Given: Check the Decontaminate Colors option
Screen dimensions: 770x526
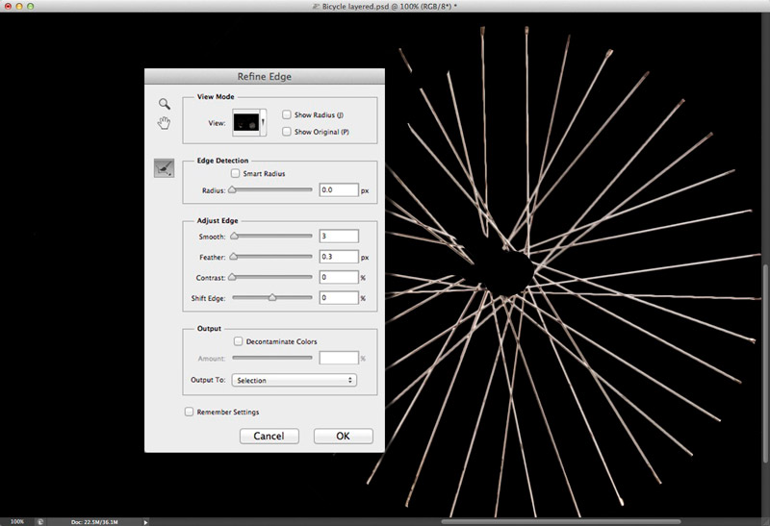Looking at the screenshot, I should pos(237,341).
